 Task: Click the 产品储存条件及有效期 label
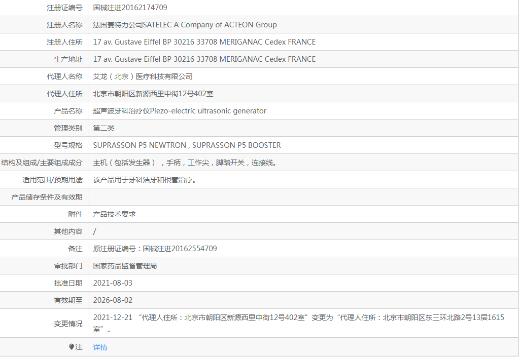pos(47,197)
